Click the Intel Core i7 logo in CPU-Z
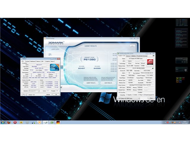Screen dimensions: 190x142 [x=55, y=67]
